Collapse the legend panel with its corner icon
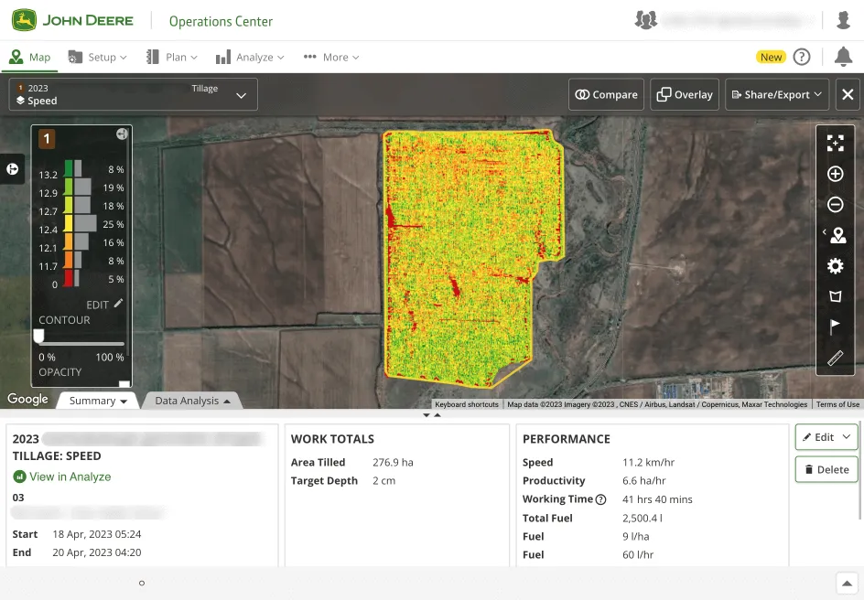Screen dimensions: 864x600 [122, 134]
